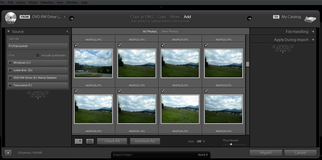The image size is (322, 160).
Task: Click the Check All button
Action: [112, 141]
